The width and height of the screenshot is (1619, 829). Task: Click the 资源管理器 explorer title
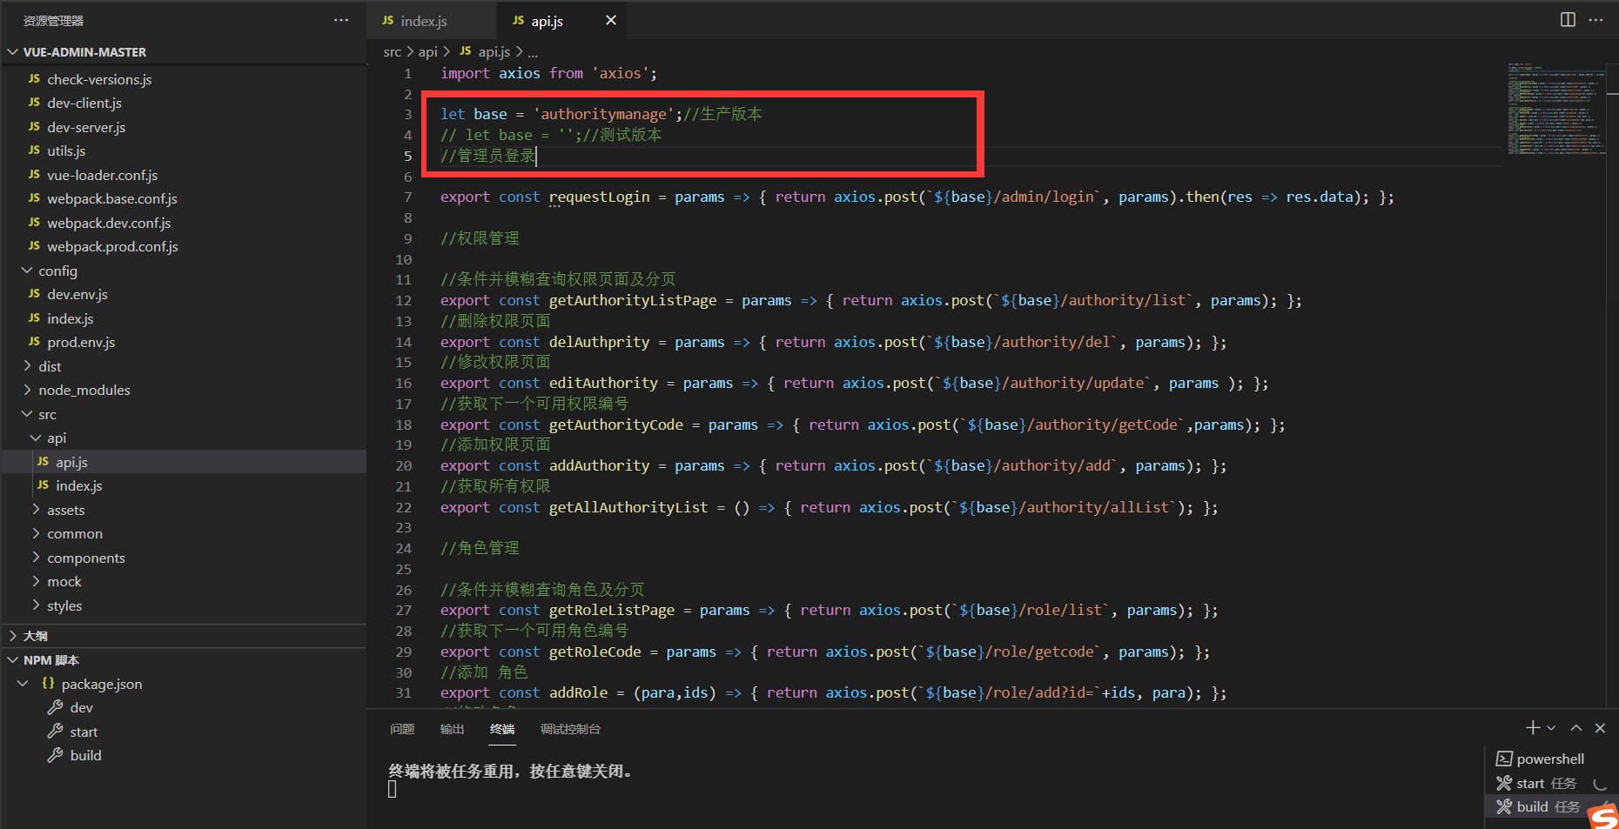[x=53, y=20]
